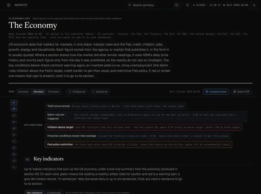The image size is (261, 194).
Task: Select the Standard view
Action: click(38, 92)
